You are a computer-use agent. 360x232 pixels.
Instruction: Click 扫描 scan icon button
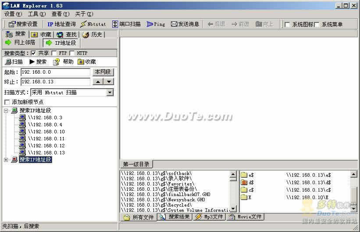(x=14, y=62)
